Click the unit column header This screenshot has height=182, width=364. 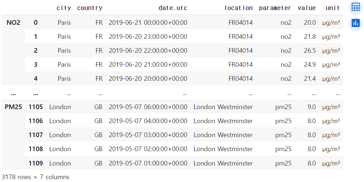point(333,8)
